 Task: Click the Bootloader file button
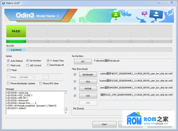pyautogui.click(x=88, y=75)
